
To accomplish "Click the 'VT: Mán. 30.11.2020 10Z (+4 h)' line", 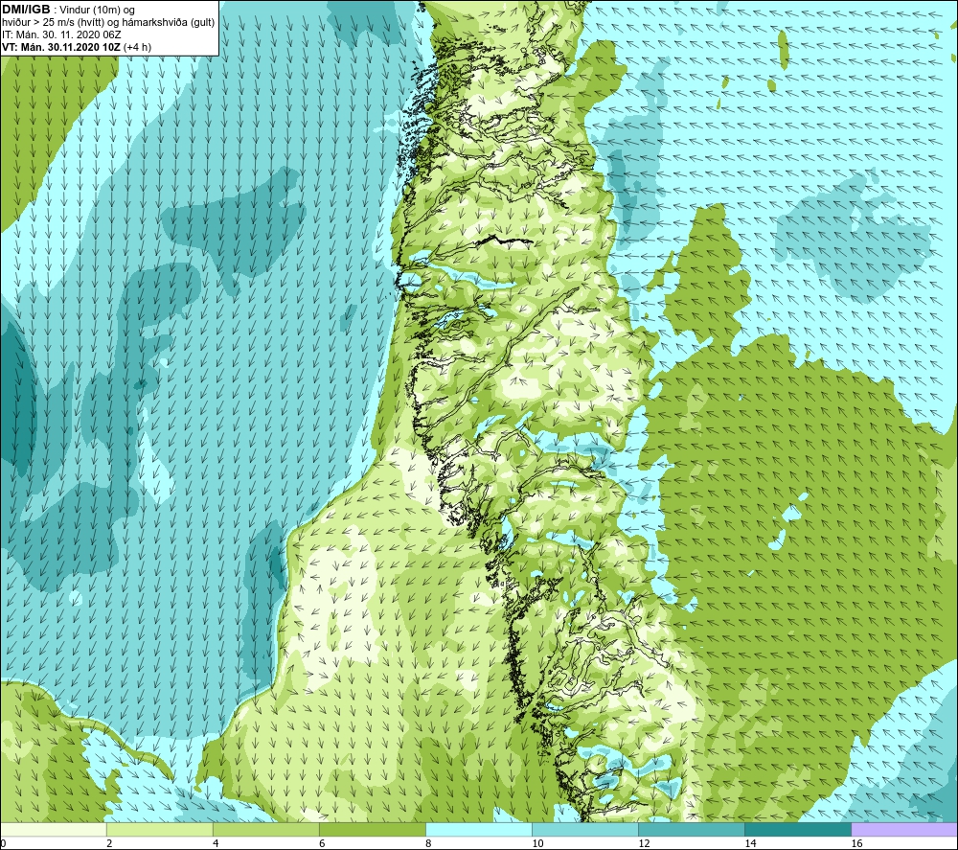I will (77, 47).
